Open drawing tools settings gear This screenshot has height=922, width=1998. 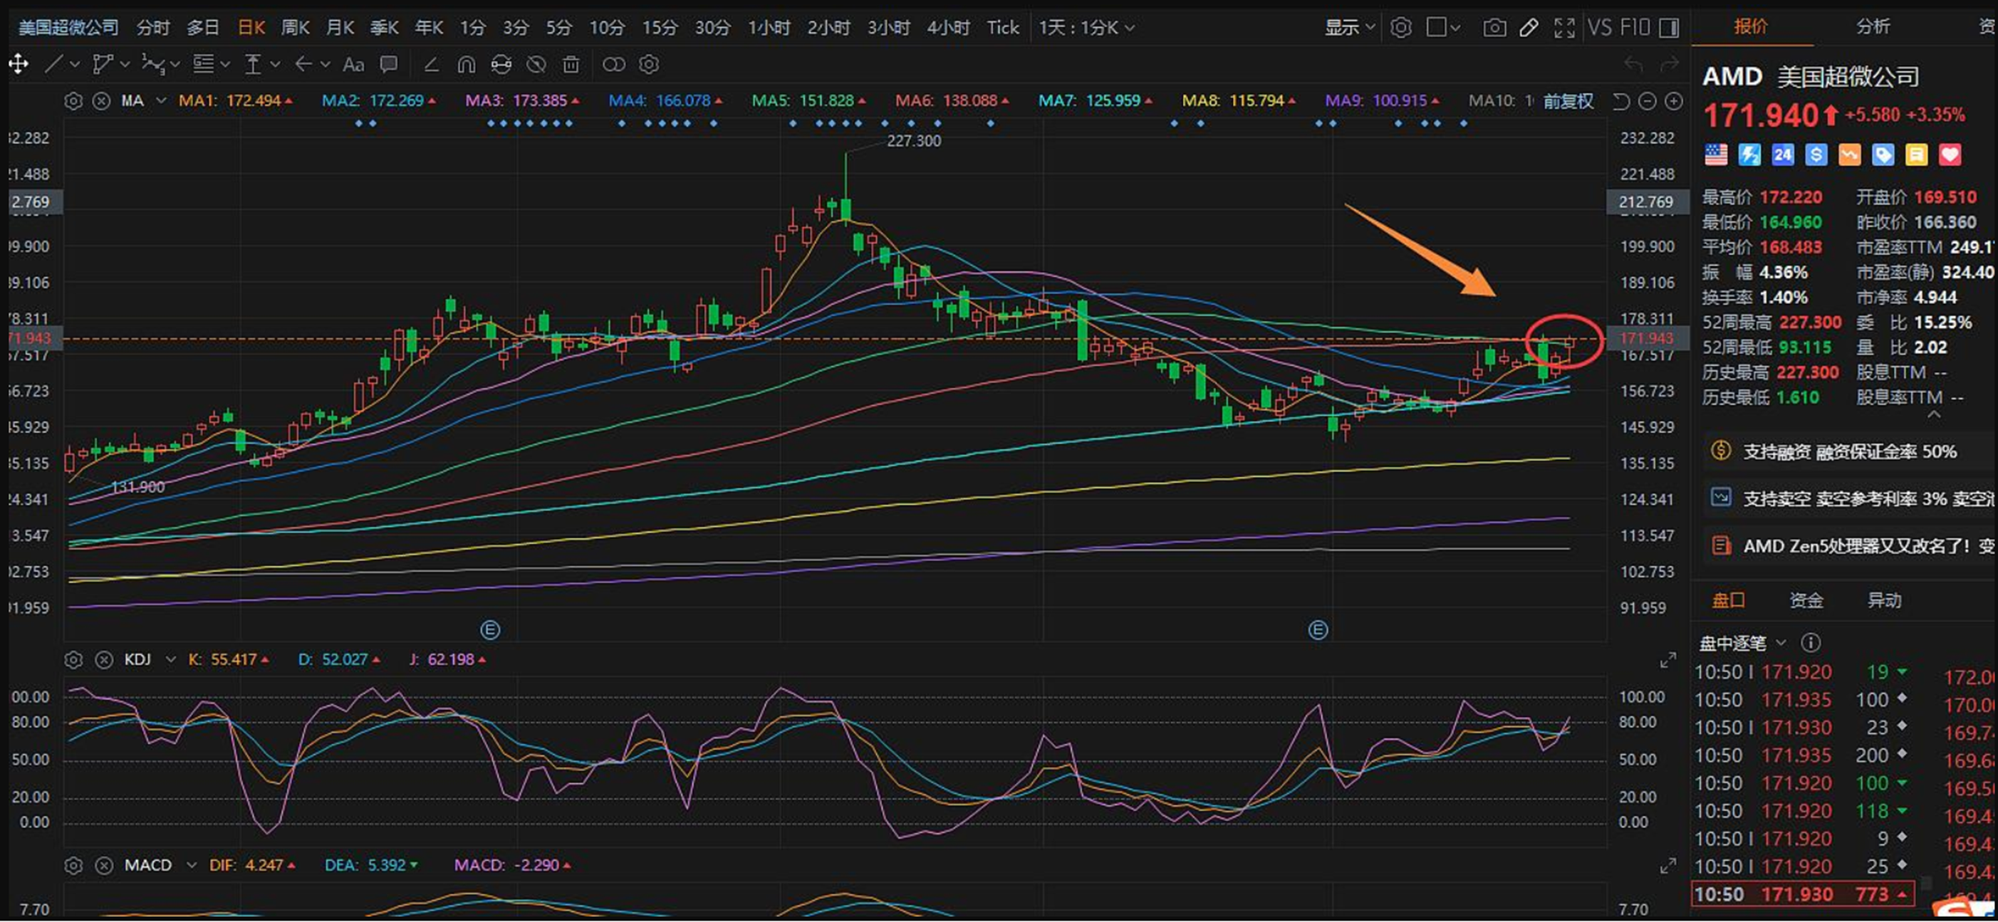[x=649, y=64]
